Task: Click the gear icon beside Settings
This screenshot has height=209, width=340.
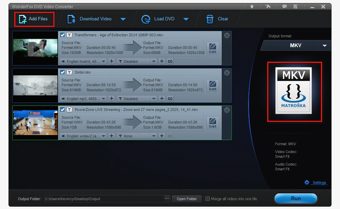Action: pos(307,183)
